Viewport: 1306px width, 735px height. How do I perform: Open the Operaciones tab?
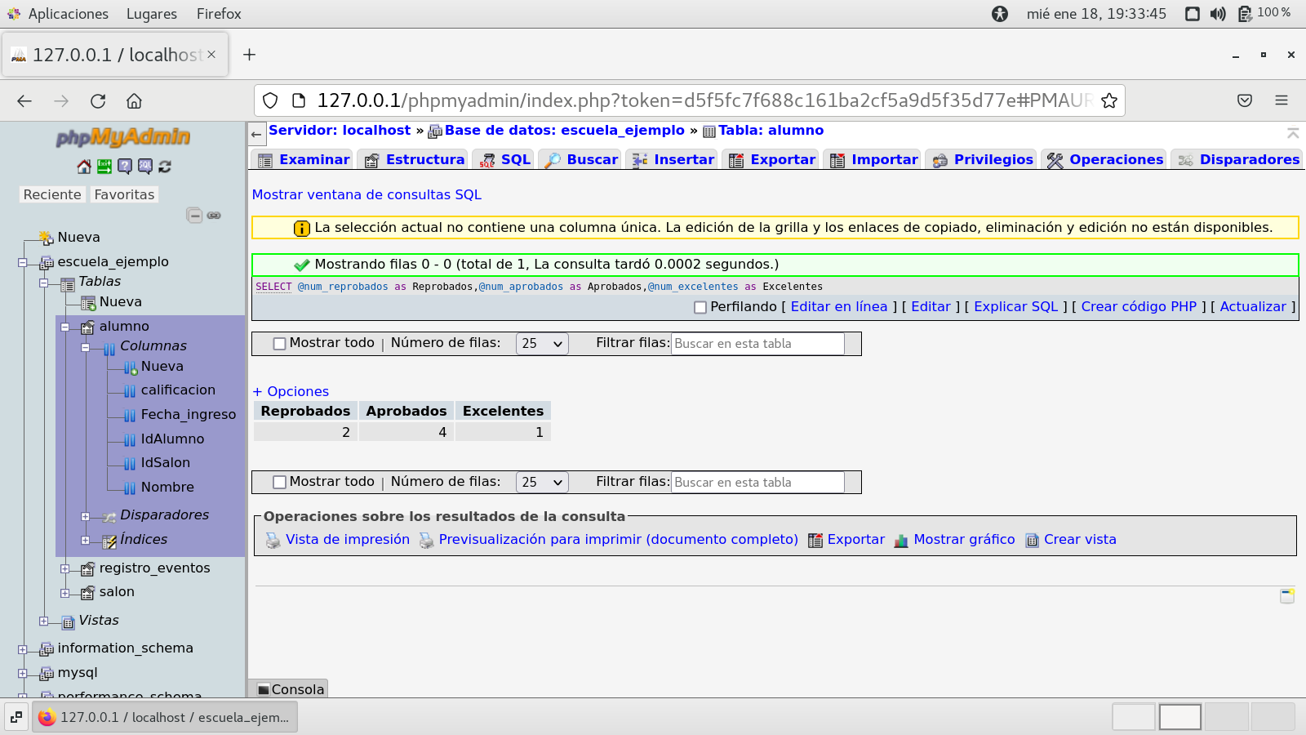pyautogui.click(x=1105, y=160)
